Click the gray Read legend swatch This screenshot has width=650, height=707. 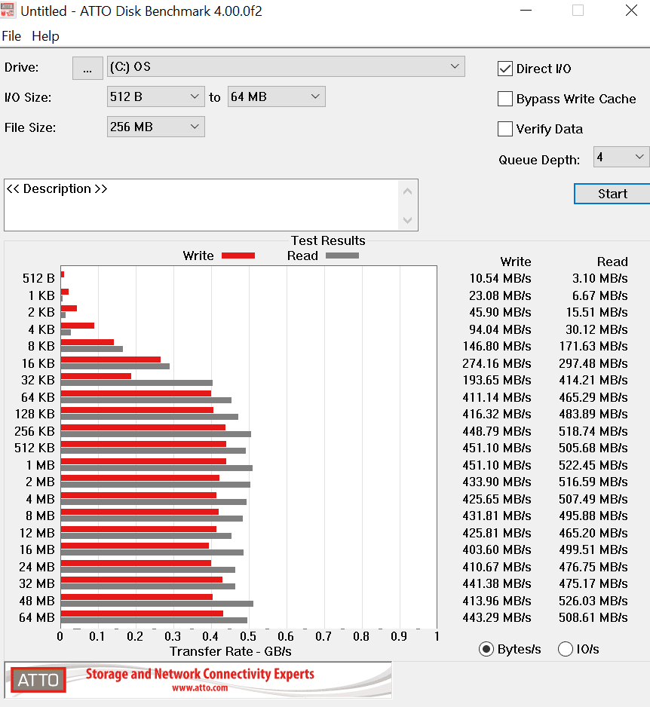[342, 256]
